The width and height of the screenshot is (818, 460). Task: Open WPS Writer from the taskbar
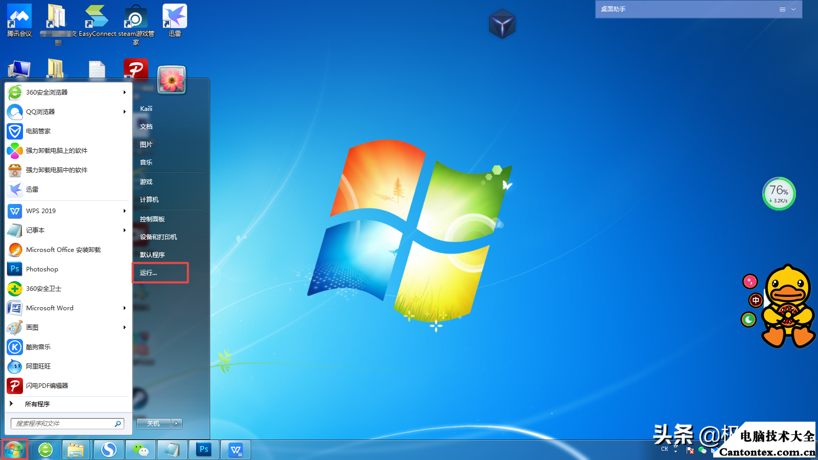235,450
